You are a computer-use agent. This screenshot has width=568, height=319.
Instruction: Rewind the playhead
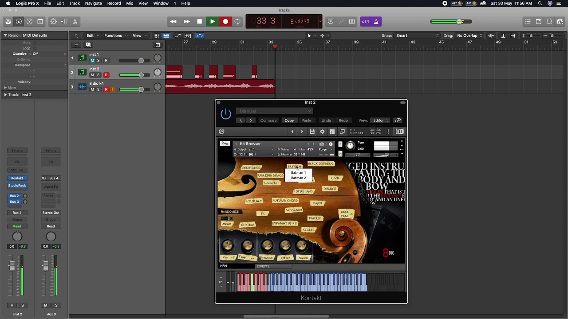coord(174,21)
